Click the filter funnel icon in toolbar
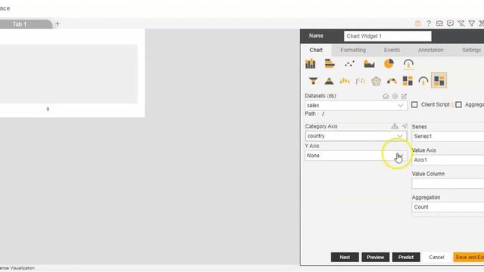This screenshot has width=484, height=272. tap(472, 23)
